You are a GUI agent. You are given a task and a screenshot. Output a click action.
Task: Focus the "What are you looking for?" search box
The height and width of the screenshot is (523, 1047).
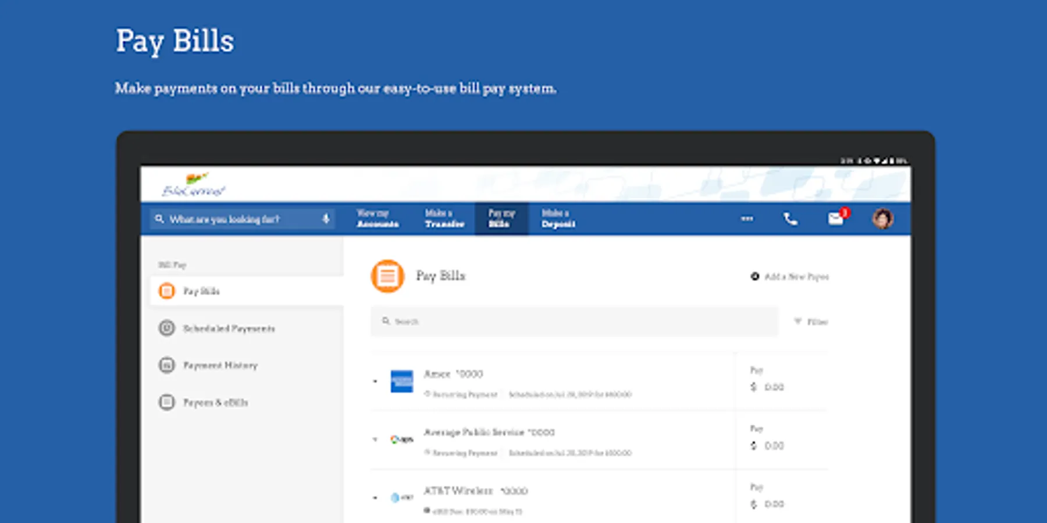click(242, 219)
